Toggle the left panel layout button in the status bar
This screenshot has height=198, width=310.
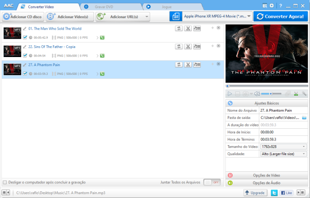point(6,192)
